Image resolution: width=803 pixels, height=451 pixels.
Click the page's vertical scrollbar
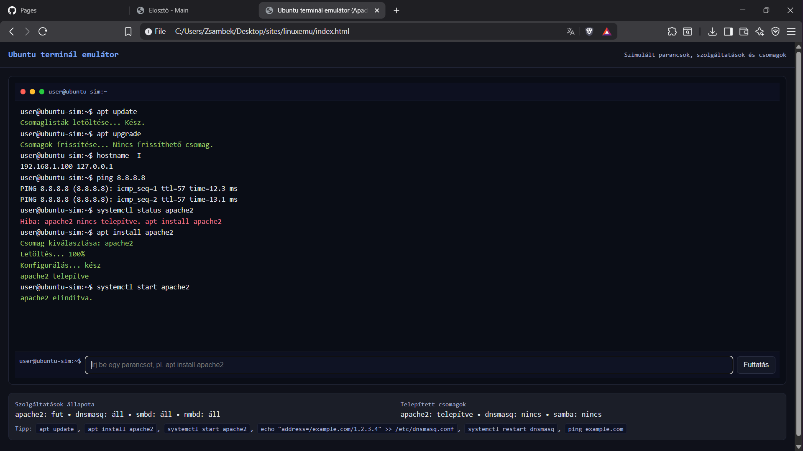pyautogui.click(x=798, y=242)
